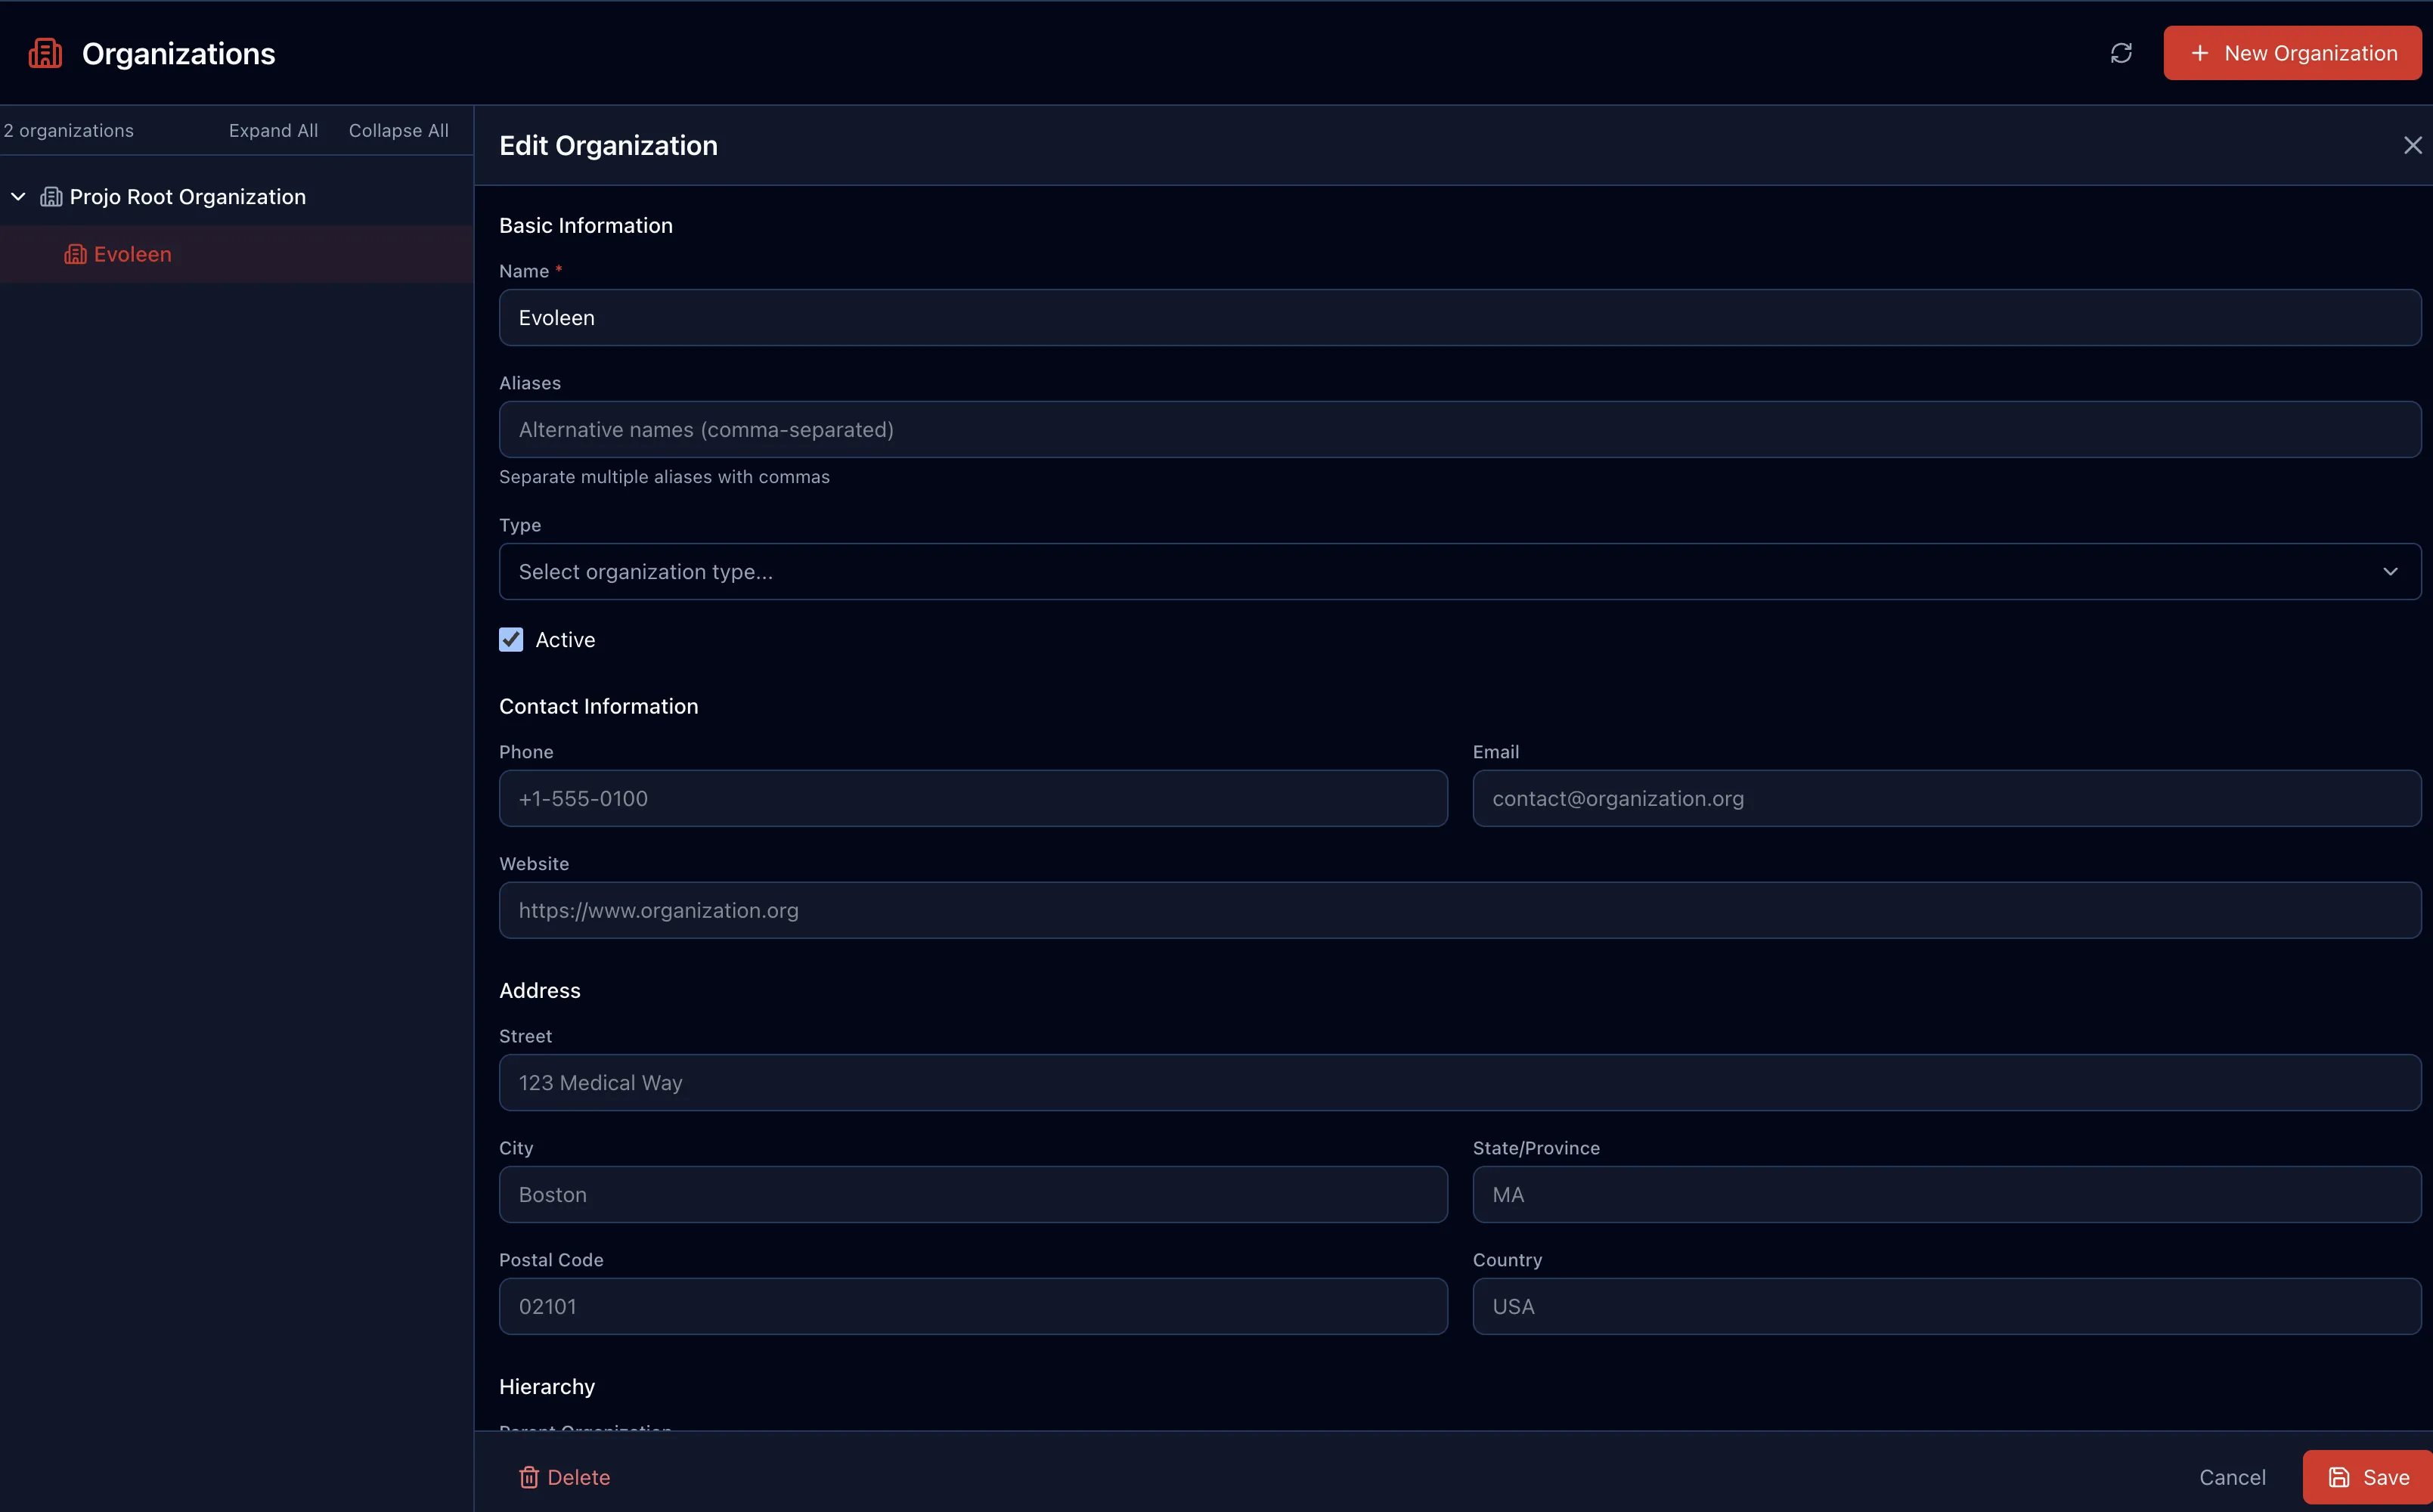The image size is (2433, 1512).
Task: Uncheck the Active checkbox
Action: [511, 639]
